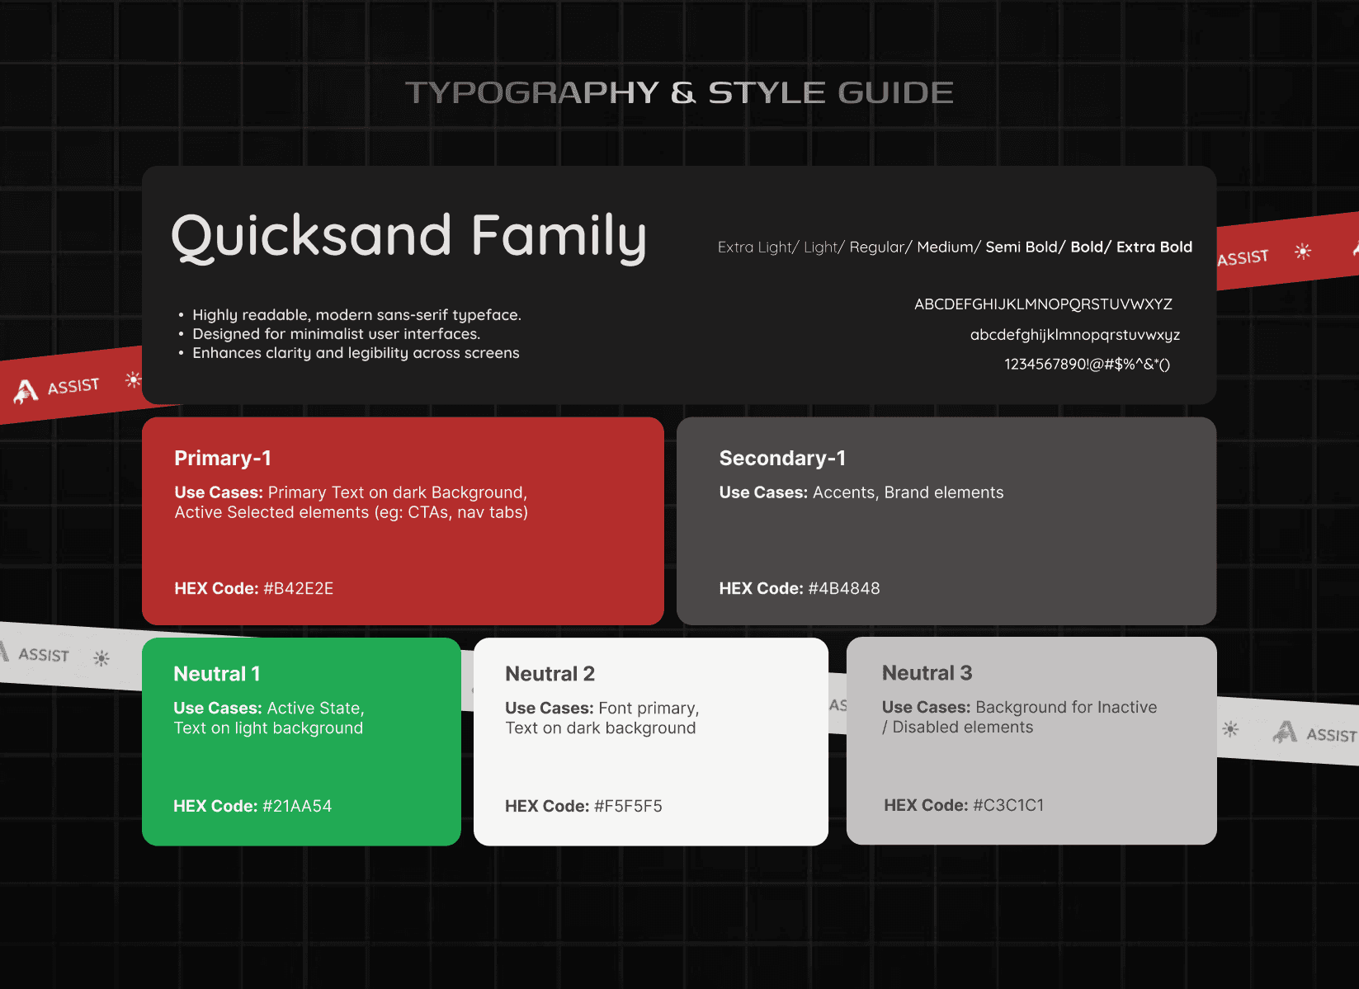Screen dimensions: 1359x989
Task: Click sun icon on top-right red ribbon
Action: (x=1303, y=252)
